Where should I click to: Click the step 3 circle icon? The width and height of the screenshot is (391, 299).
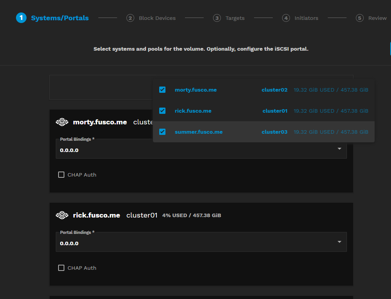click(217, 18)
